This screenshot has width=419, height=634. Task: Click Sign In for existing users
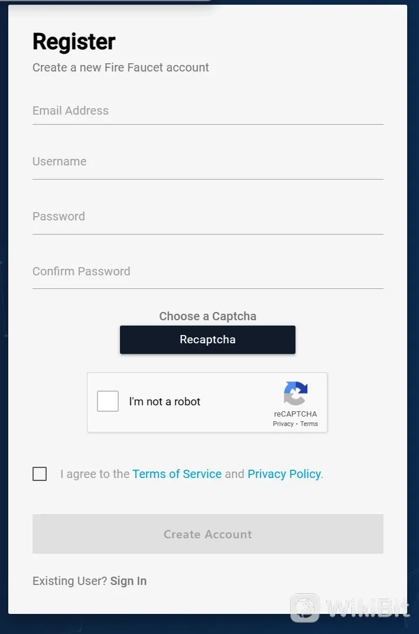tap(128, 581)
